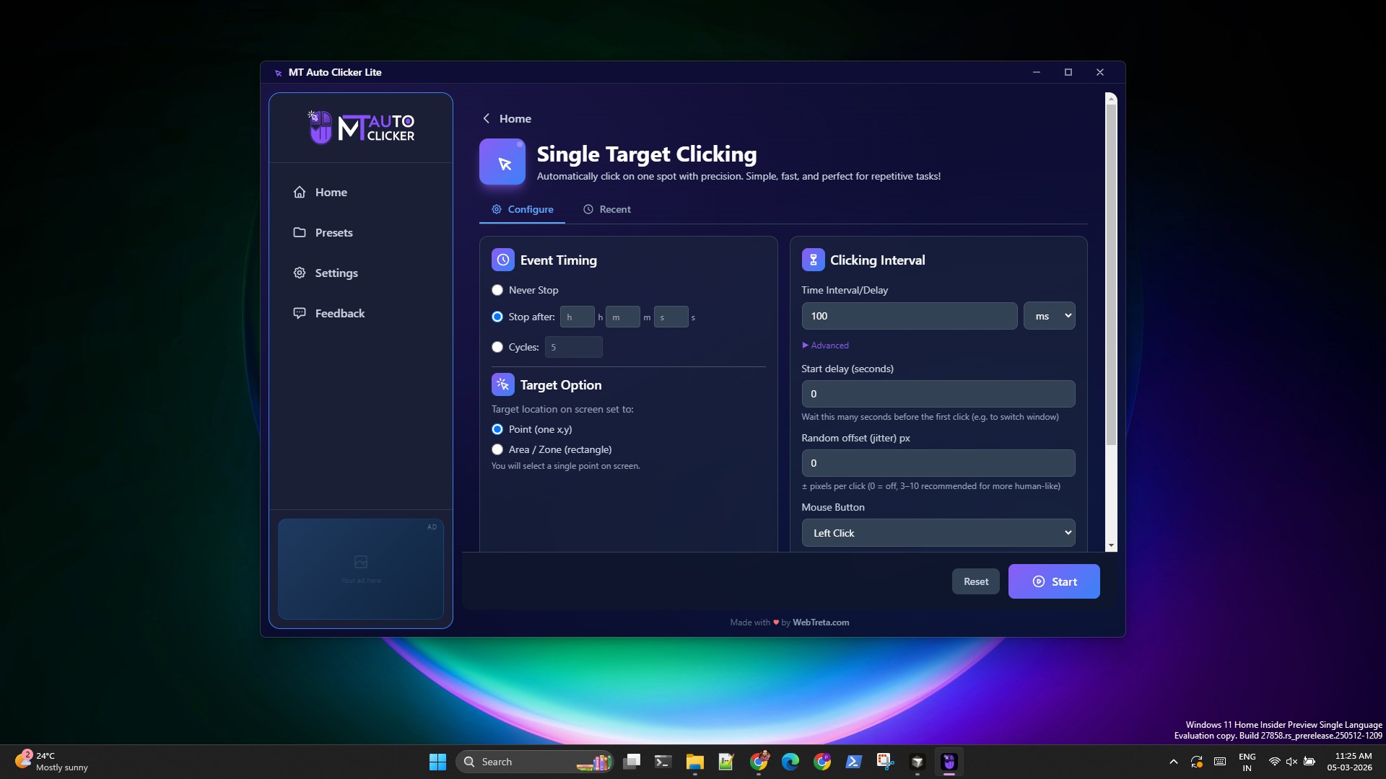Viewport: 1386px width, 779px height.
Task: Choose Area / Zone (rectangle) option
Action: point(497,449)
